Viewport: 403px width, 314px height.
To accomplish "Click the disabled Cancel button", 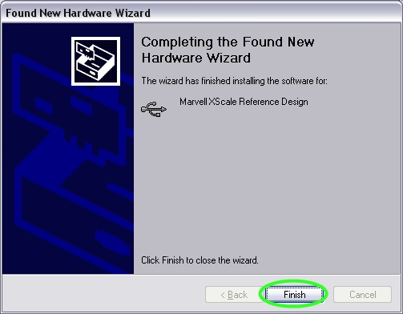I will [362, 295].
